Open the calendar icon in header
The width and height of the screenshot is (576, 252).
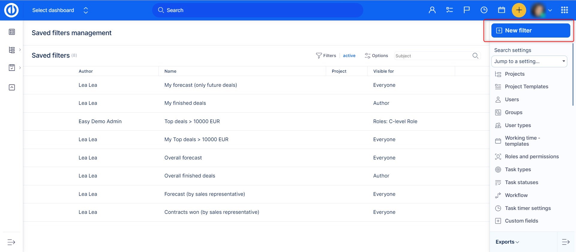501,10
